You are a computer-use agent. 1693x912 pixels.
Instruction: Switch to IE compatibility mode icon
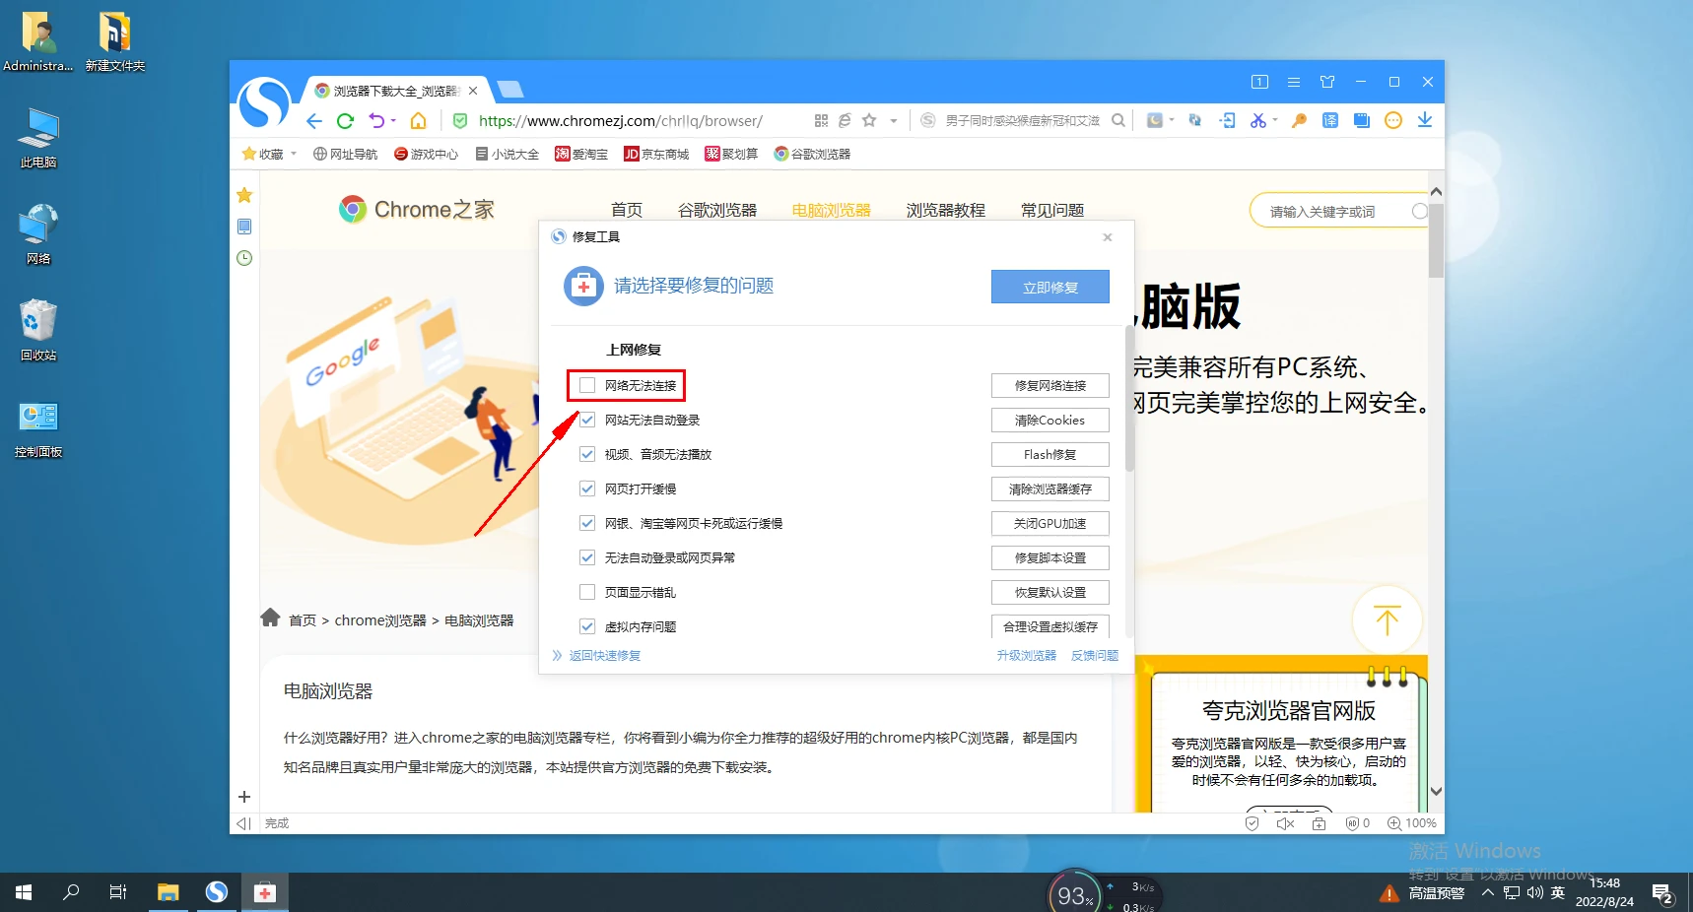[x=845, y=120]
